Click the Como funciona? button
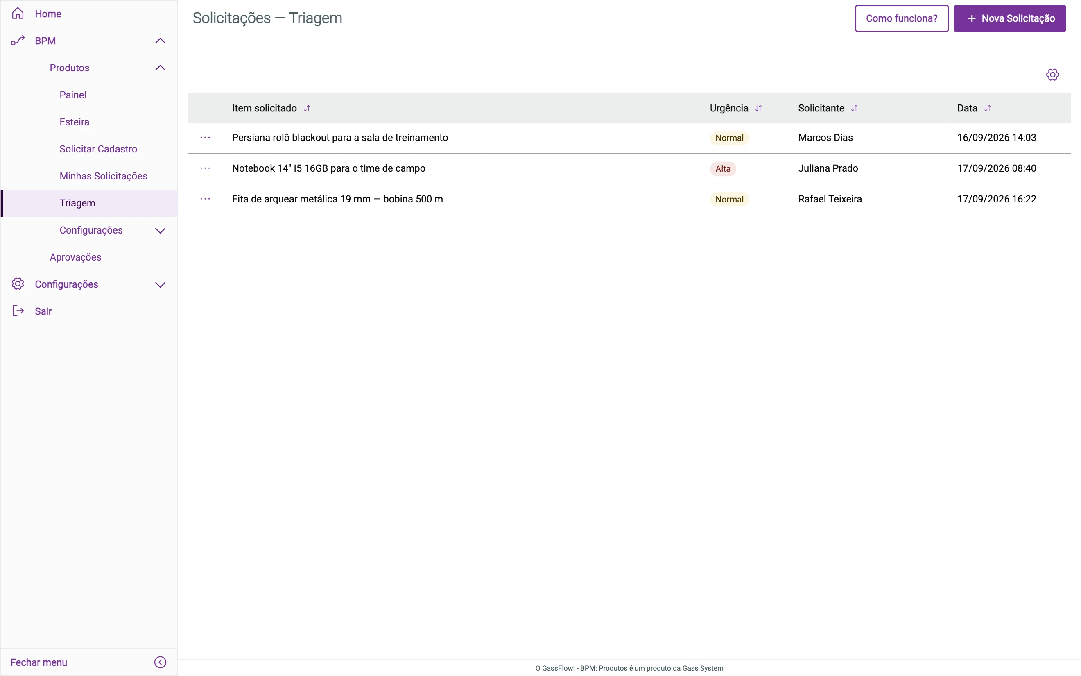1081x676 pixels. (x=901, y=18)
